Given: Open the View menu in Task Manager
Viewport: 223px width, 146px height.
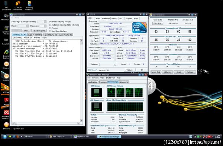Looking at the screenshot, I should 102,78.
